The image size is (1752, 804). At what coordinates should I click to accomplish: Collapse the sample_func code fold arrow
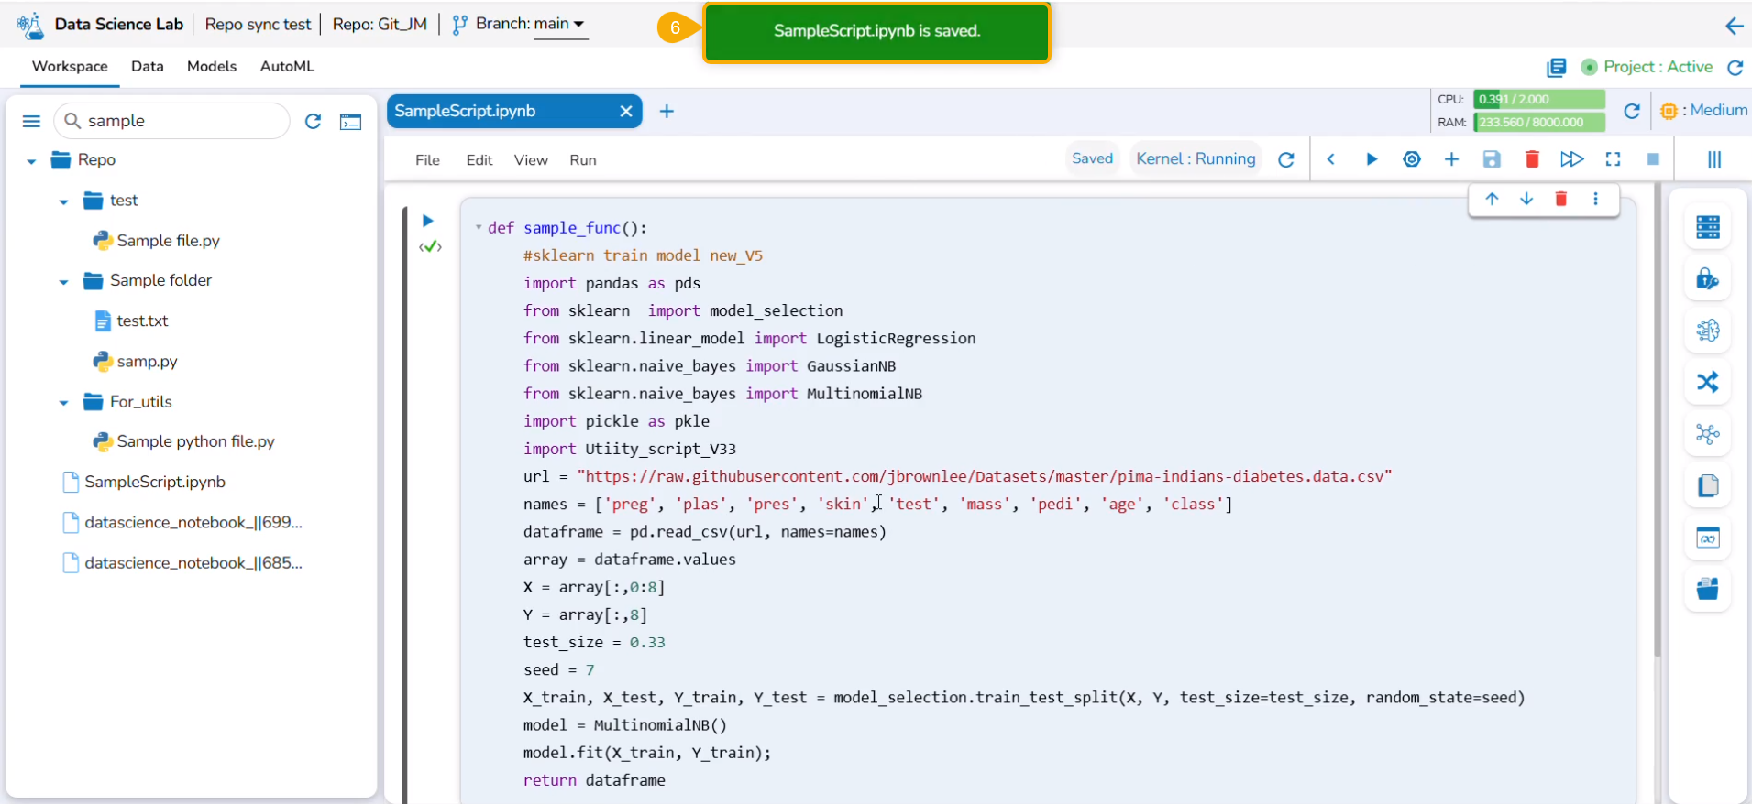[479, 227]
